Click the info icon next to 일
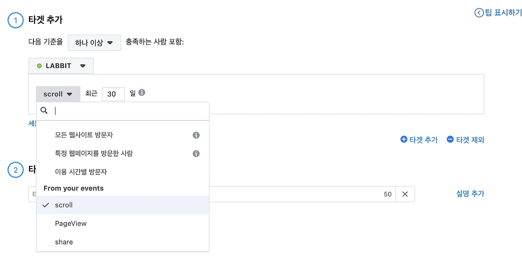 coord(142,92)
